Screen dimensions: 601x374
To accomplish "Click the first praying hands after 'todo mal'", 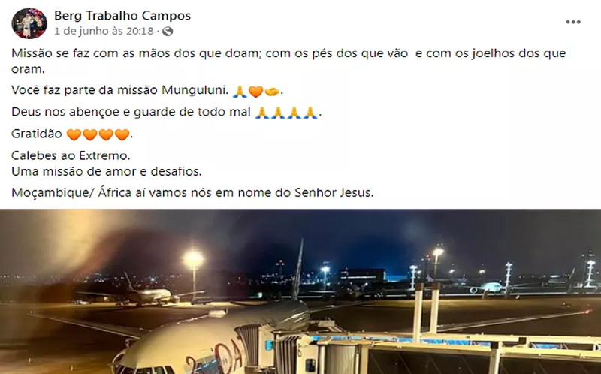I will [262, 113].
